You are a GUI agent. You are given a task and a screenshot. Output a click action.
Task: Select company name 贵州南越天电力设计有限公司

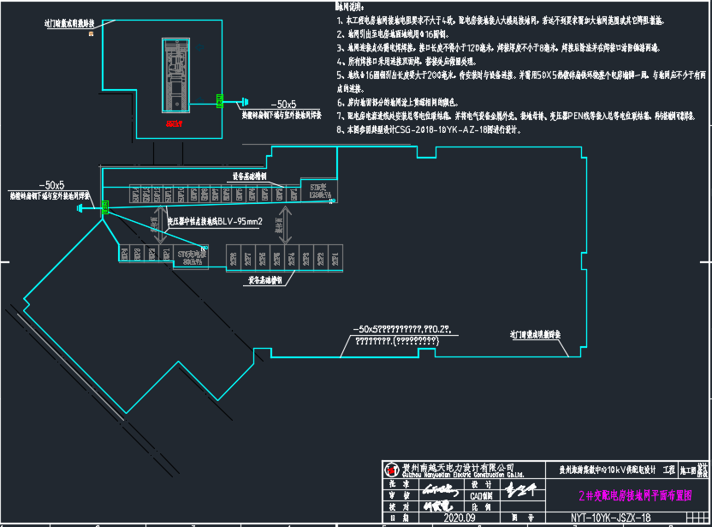458,467
